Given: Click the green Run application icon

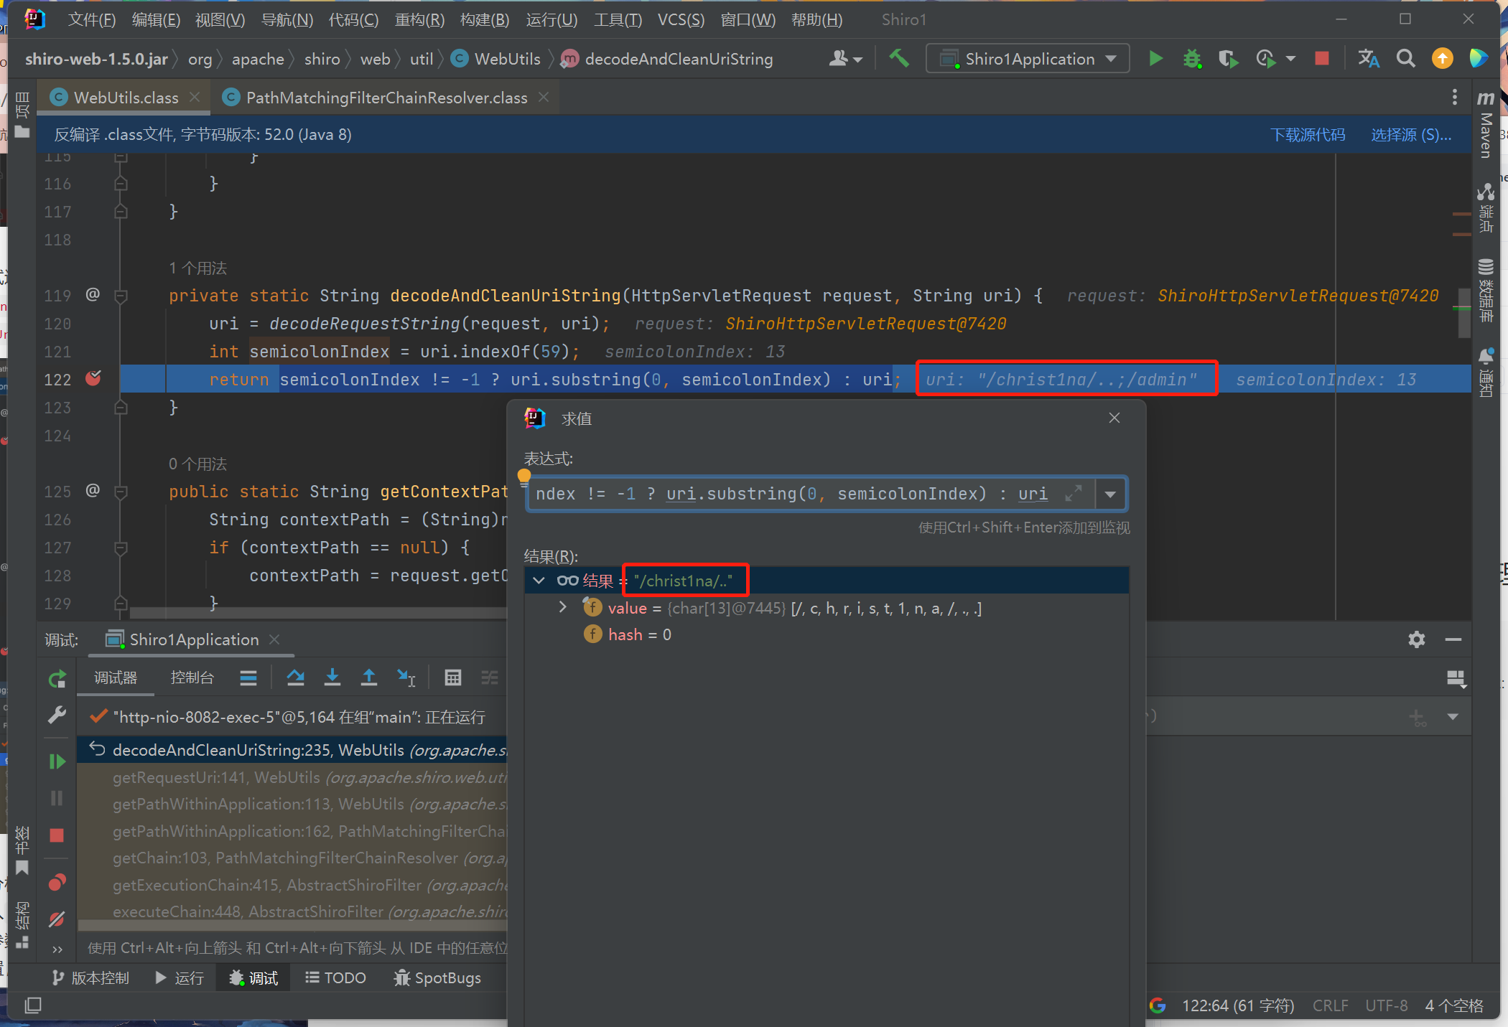Looking at the screenshot, I should click(1155, 59).
